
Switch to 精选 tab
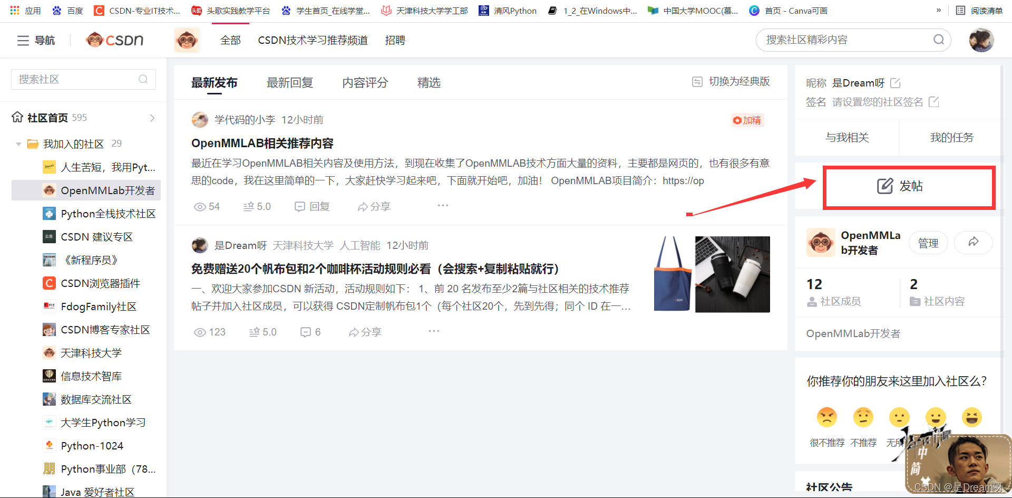pyautogui.click(x=429, y=83)
